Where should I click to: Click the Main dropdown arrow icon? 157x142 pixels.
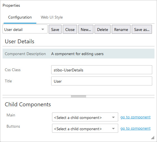(x=113, y=117)
